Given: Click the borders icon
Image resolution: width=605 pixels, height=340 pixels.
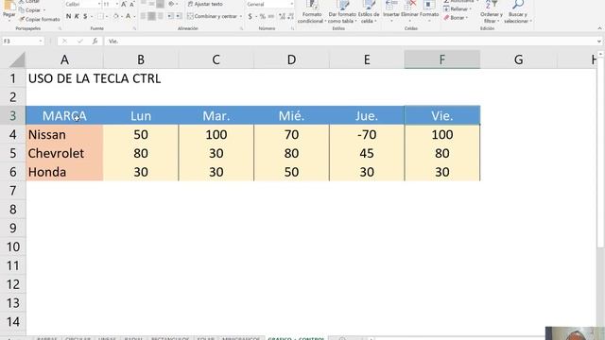Looking at the screenshot, I should click(x=100, y=16).
